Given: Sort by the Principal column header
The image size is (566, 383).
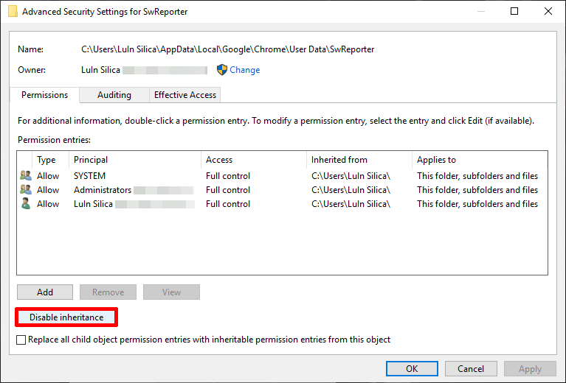Looking at the screenshot, I should click(136, 160).
